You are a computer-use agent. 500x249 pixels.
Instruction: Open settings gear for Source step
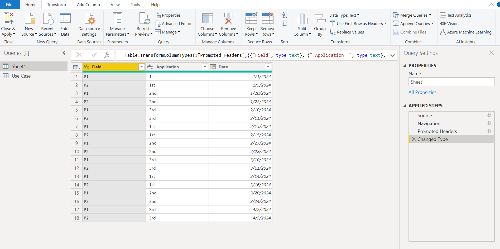[489, 115]
